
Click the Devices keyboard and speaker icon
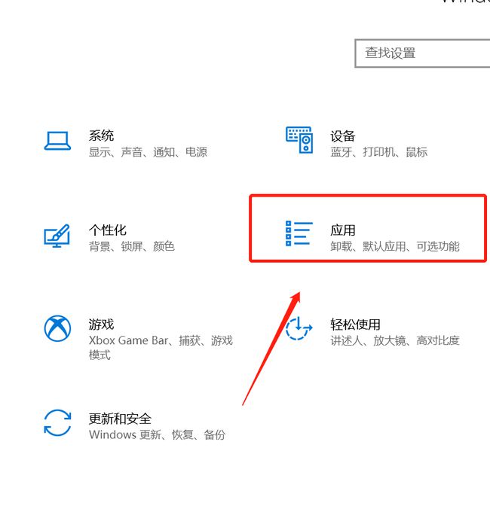click(x=299, y=140)
